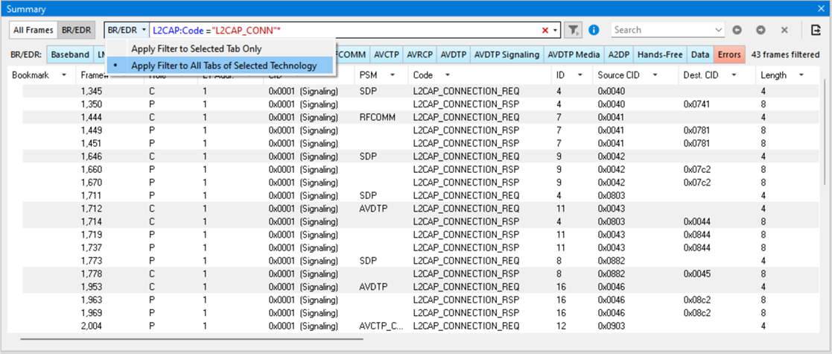Open the Baseband tab
The image size is (832, 354).
point(70,54)
